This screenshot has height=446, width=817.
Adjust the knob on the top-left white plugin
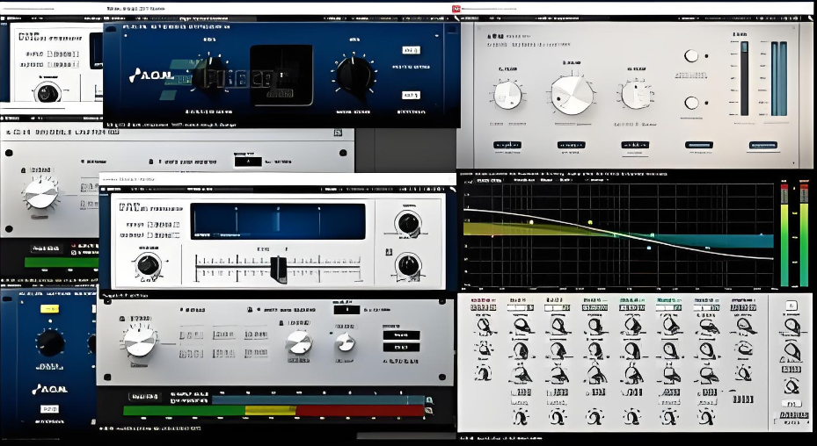(47, 93)
